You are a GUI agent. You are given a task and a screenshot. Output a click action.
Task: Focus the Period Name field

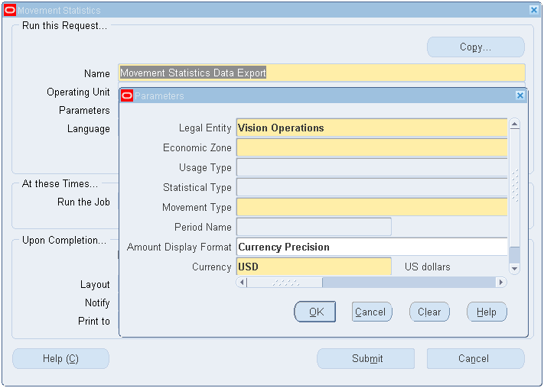[314, 227]
